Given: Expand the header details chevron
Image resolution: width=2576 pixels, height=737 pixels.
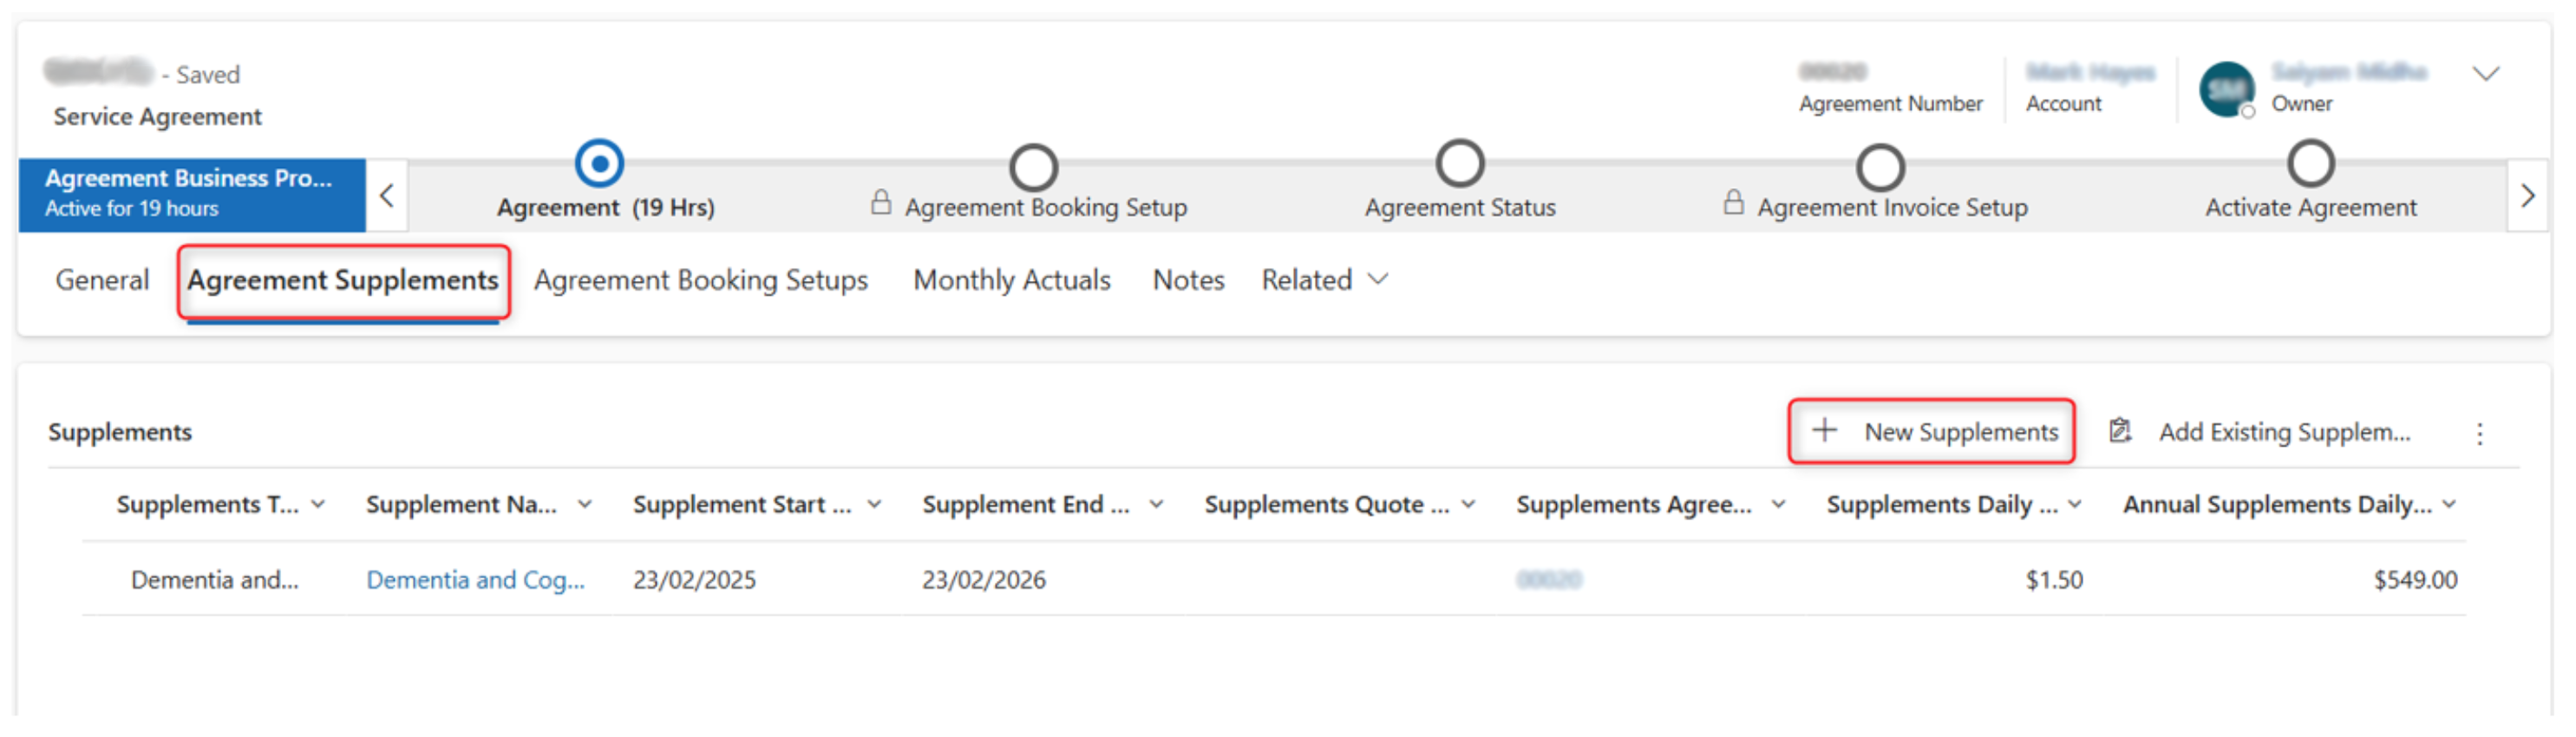Looking at the screenshot, I should (x=2485, y=74).
